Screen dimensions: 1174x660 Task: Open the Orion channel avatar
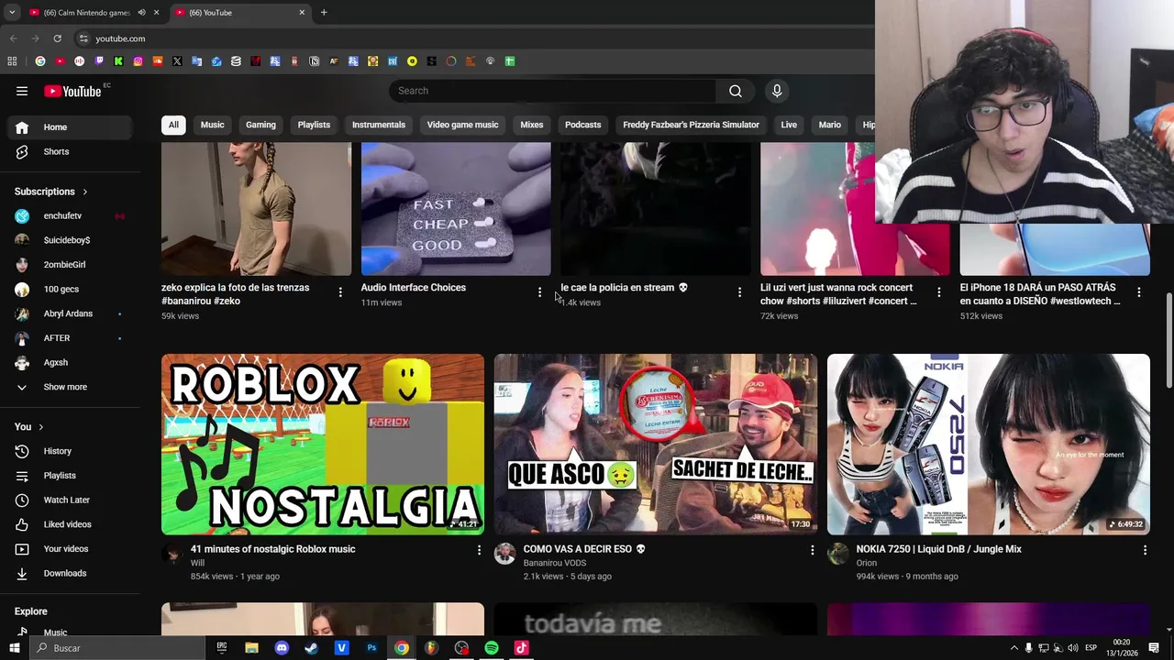(x=838, y=553)
